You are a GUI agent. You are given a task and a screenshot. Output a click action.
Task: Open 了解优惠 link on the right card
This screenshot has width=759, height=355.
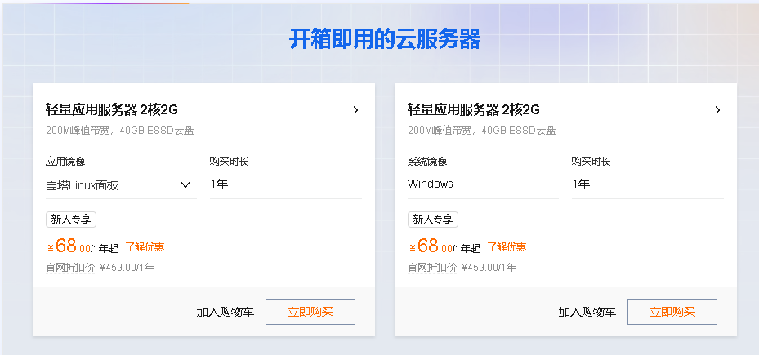(507, 246)
